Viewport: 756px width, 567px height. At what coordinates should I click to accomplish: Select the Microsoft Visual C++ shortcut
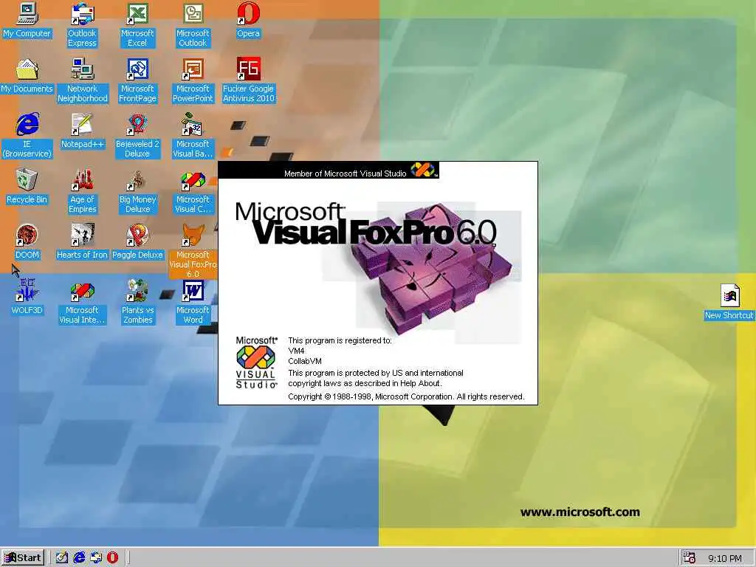pyautogui.click(x=193, y=191)
